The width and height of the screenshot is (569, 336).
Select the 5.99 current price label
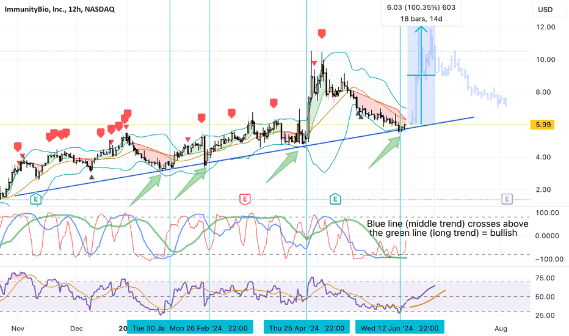(543, 125)
